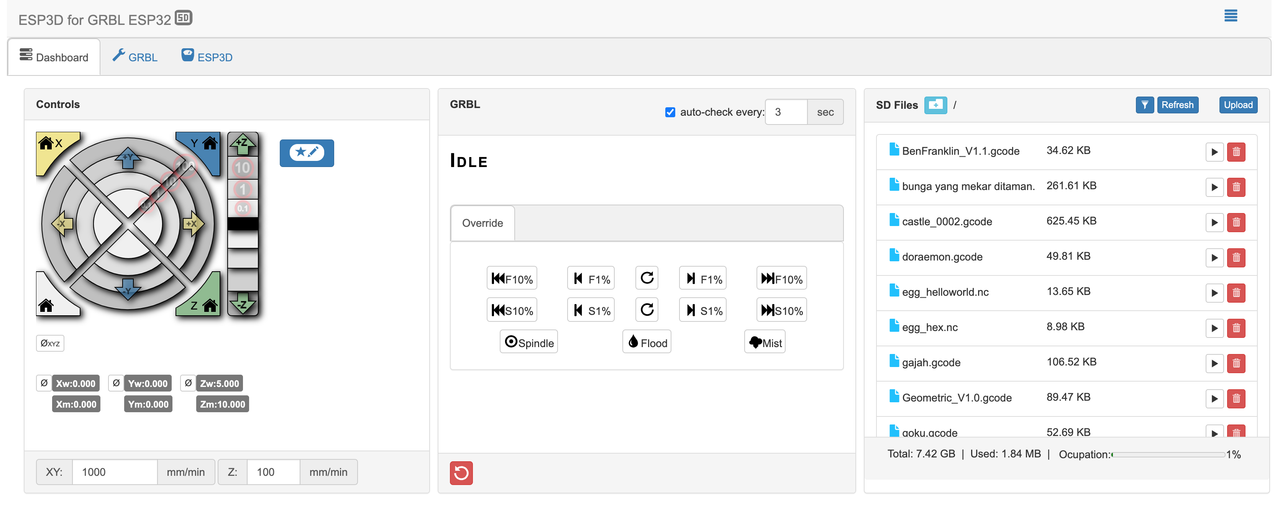Enable auto-check interval checkbox
The width and height of the screenshot is (1280, 508).
pos(670,112)
